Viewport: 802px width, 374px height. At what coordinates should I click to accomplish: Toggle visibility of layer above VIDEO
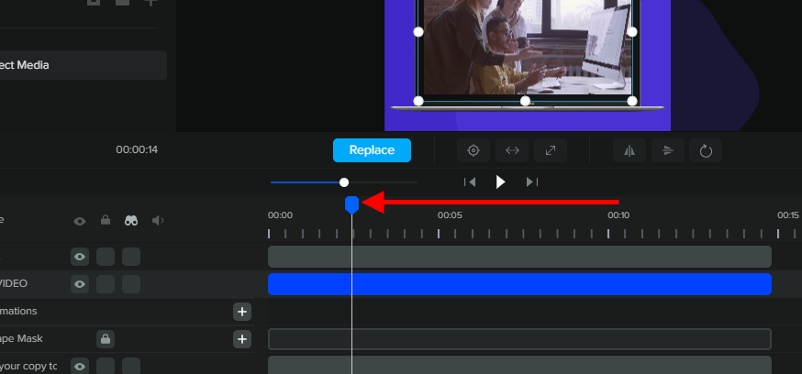80,257
